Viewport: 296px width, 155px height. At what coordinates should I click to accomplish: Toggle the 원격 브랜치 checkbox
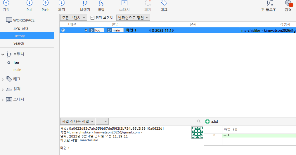tap(92, 17)
